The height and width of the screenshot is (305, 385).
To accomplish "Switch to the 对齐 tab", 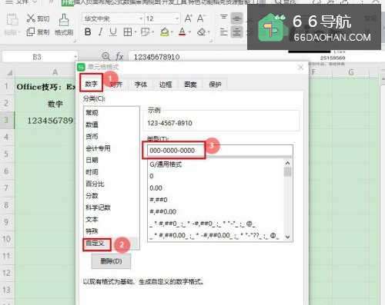I will 116,85.
